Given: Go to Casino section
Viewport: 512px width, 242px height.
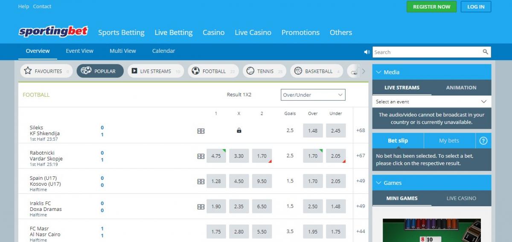Looking at the screenshot, I should pyautogui.click(x=213, y=32).
